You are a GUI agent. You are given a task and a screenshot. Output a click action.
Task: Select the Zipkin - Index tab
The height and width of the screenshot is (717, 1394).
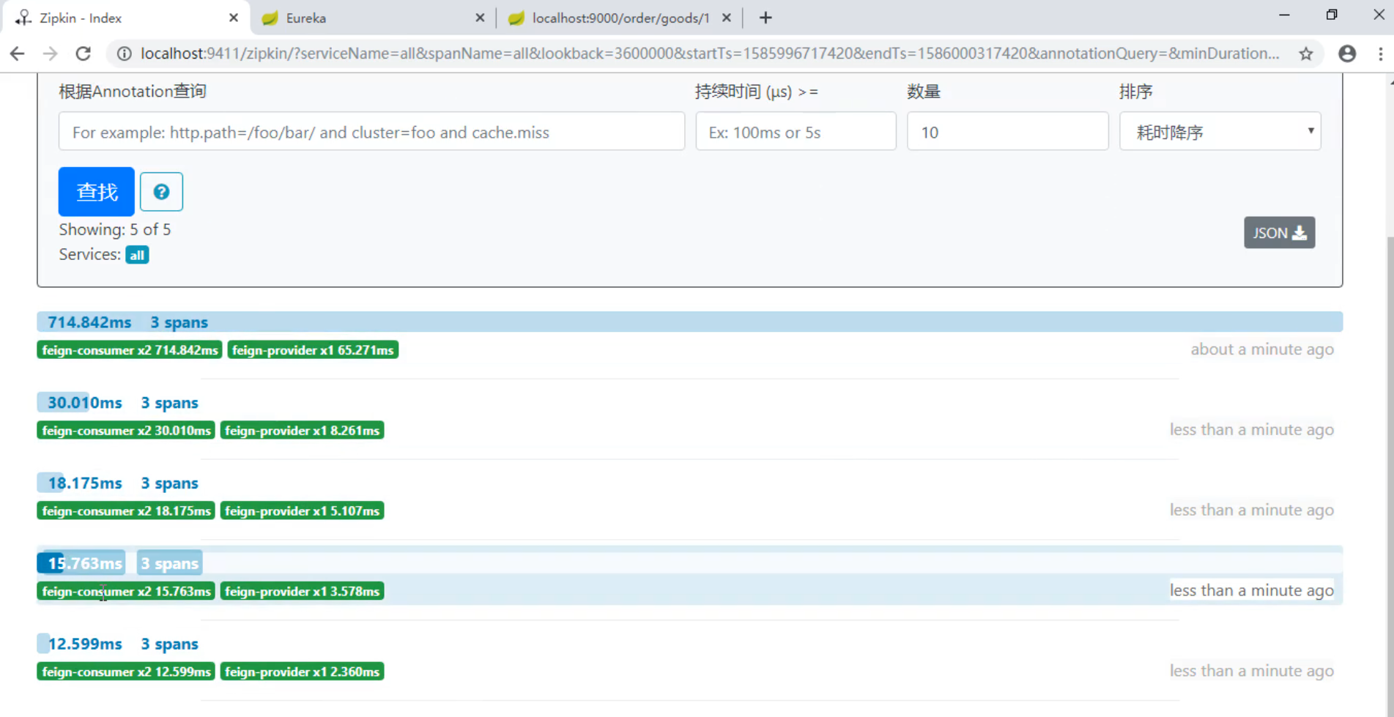pos(125,18)
